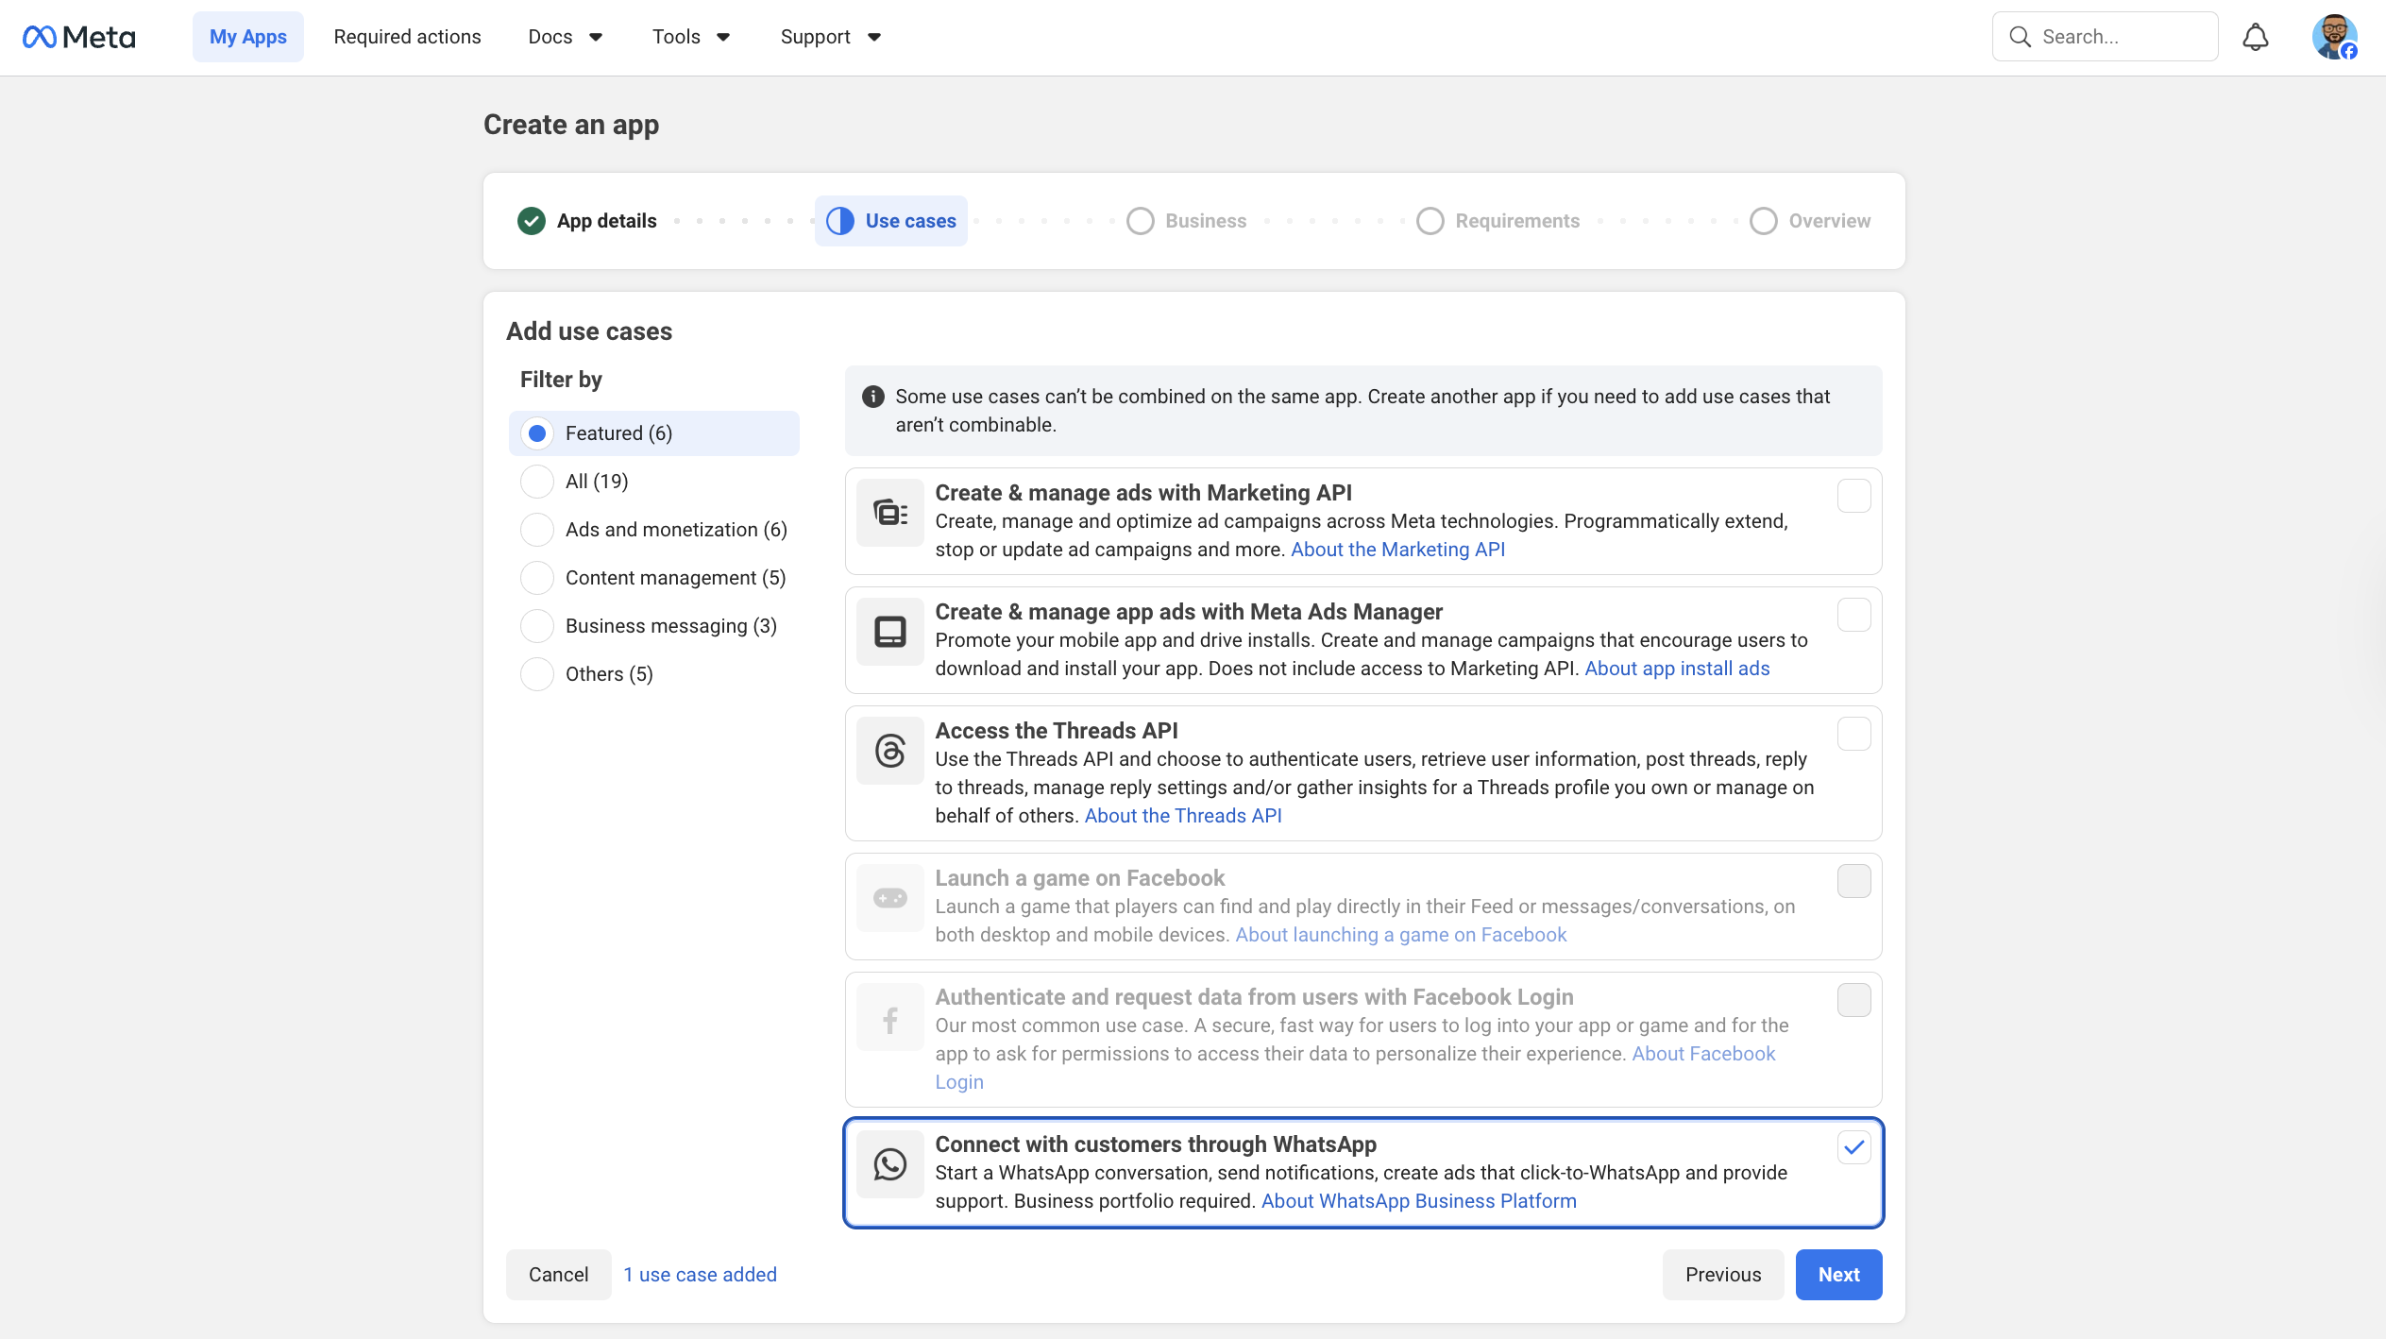Expand the Tools dropdown menu
Screen dimensions: 2386x1339
[x=690, y=37]
